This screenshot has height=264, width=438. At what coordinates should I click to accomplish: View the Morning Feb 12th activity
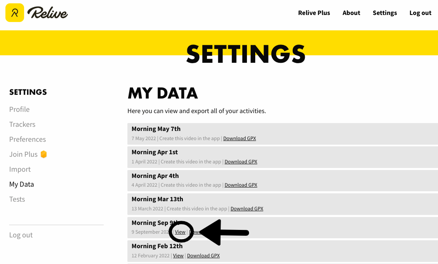178,256
